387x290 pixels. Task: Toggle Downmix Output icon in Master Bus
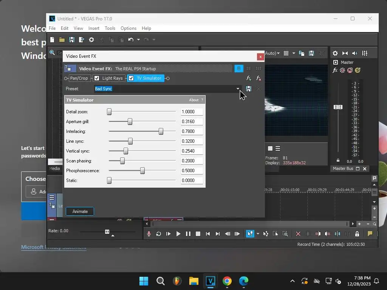[x=345, y=53]
